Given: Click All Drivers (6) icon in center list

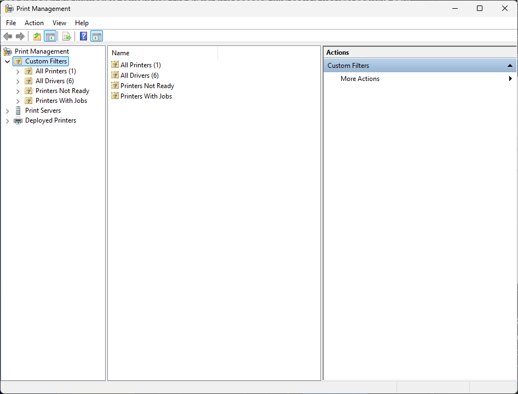Looking at the screenshot, I should [x=115, y=76].
